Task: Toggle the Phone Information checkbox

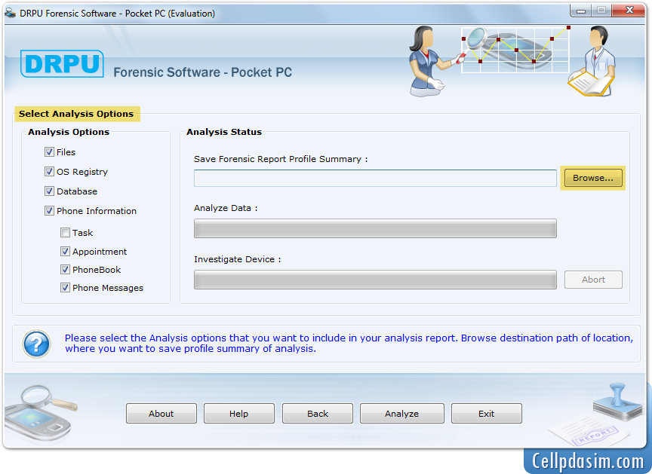Action: click(x=49, y=210)
